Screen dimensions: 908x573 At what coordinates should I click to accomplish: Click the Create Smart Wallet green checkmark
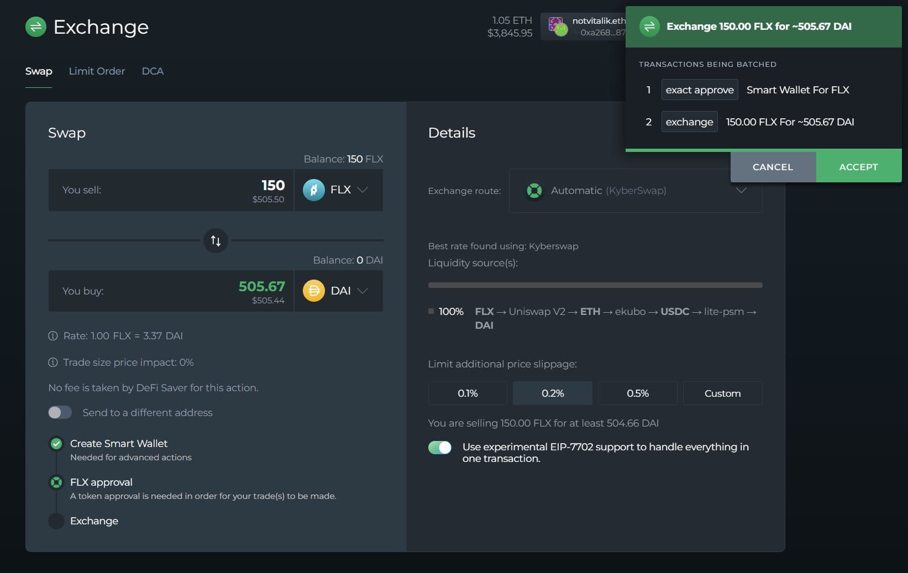[56, 444]
